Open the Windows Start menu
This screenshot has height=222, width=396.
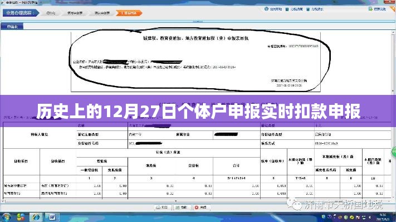tap(6, 217)
